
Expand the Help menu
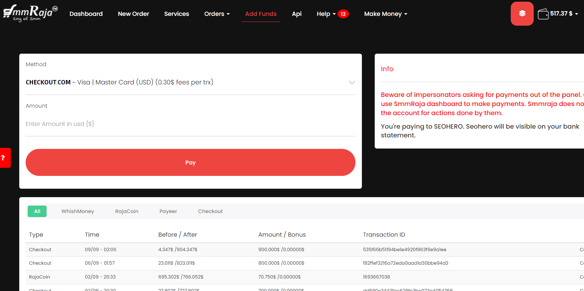(x=326, y=14)
